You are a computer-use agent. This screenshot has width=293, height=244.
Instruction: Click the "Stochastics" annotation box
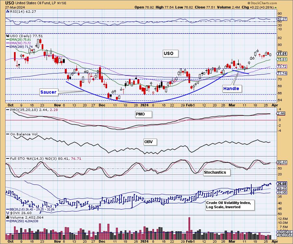216,172
